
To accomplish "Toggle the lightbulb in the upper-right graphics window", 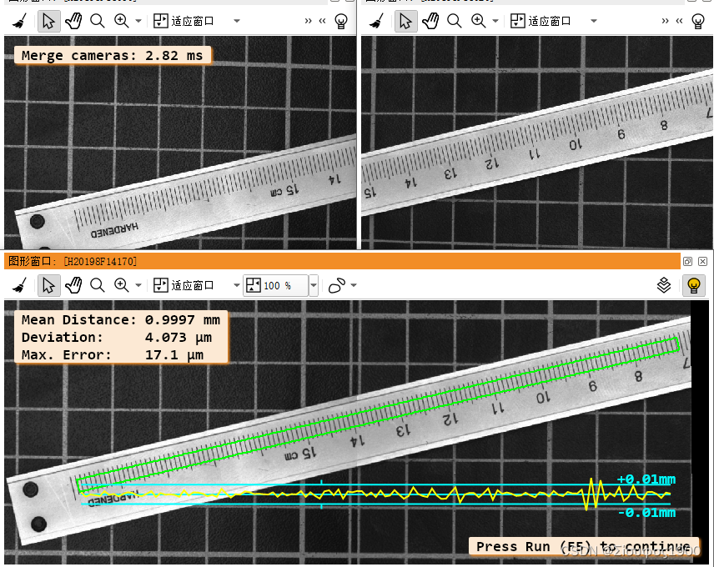I will pyautogui.click(x=698, y=21).
